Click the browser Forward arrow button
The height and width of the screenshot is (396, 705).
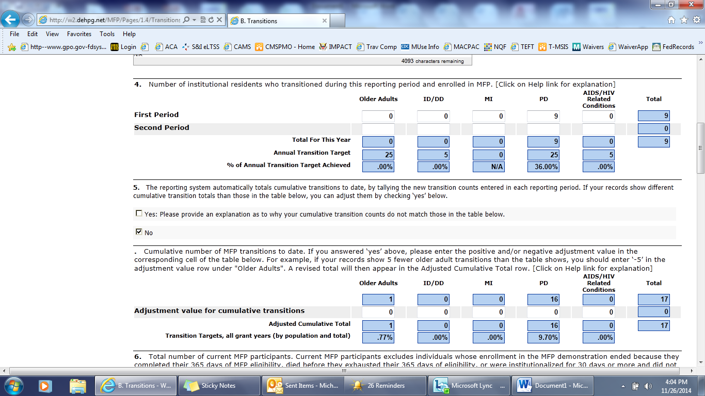pos(28,20)
